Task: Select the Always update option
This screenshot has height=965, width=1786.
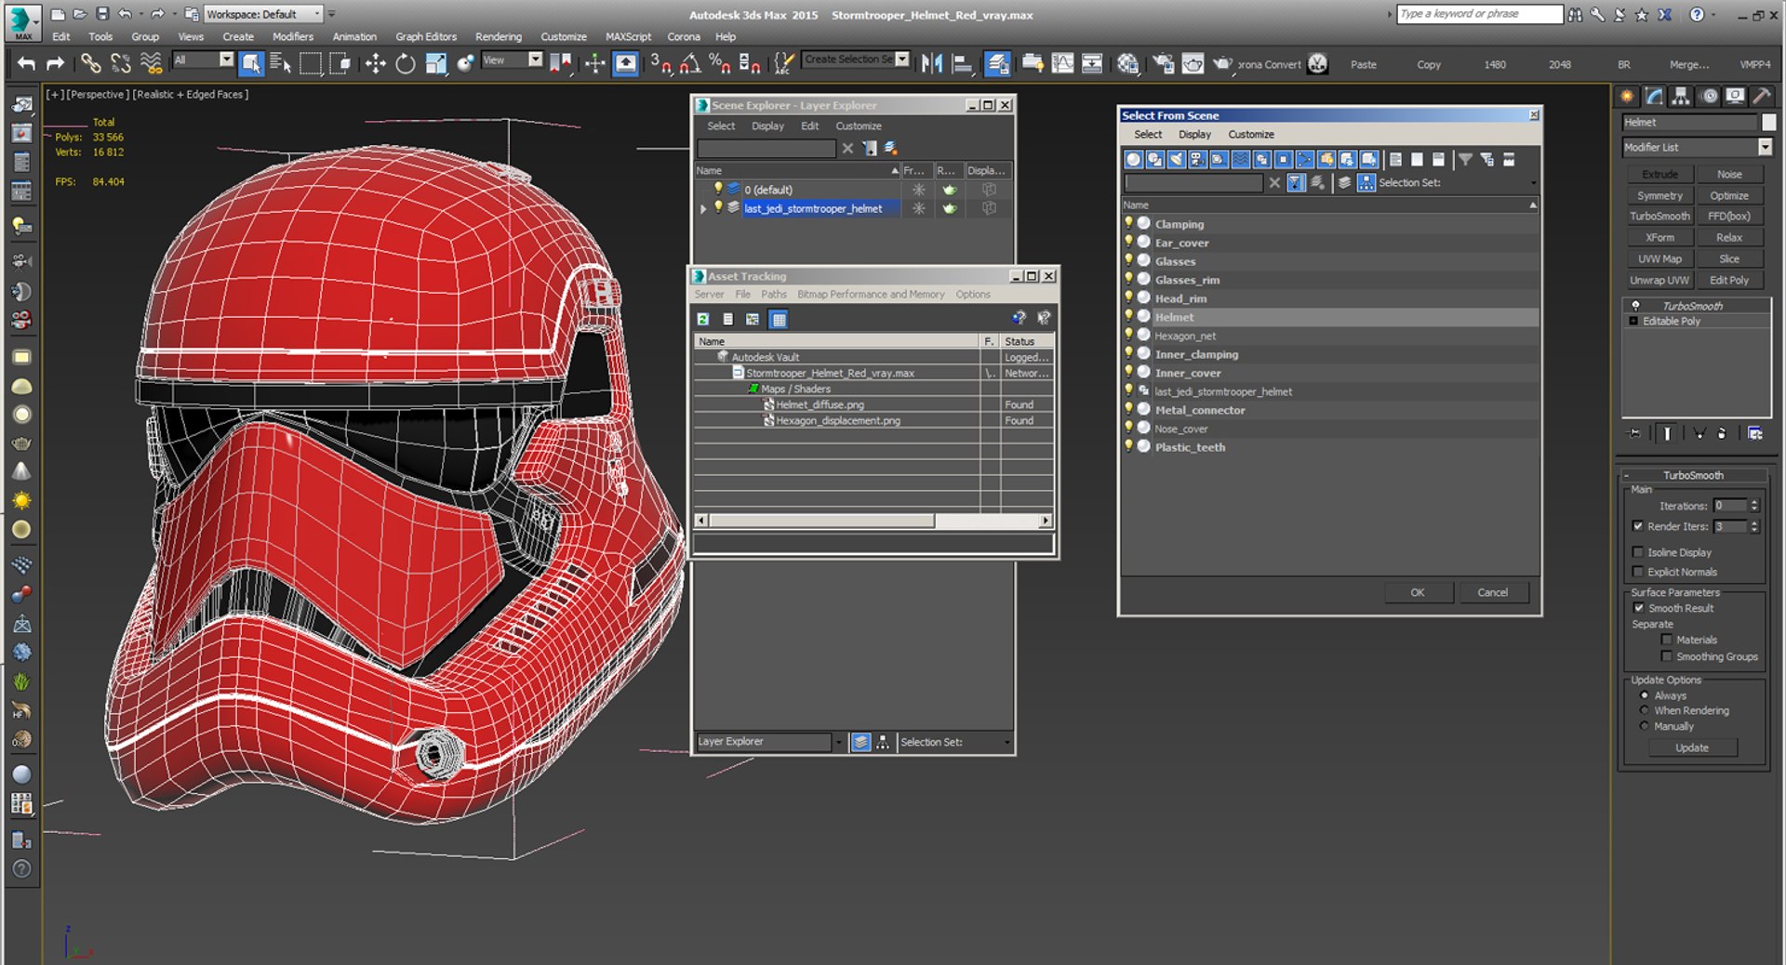Action: [1644, 695]
